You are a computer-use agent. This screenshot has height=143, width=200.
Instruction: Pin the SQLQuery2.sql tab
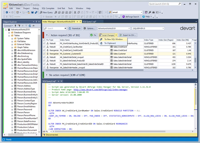59,81
